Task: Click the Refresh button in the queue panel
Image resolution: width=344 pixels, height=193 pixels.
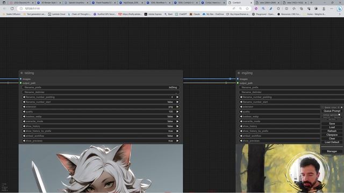Action: [332, 131]
